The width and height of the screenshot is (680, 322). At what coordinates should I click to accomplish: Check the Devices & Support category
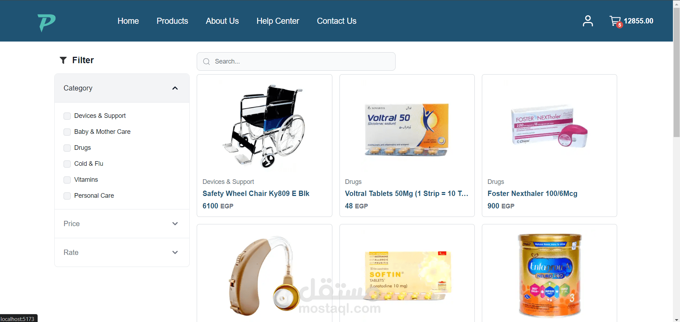tap(67, 116)
